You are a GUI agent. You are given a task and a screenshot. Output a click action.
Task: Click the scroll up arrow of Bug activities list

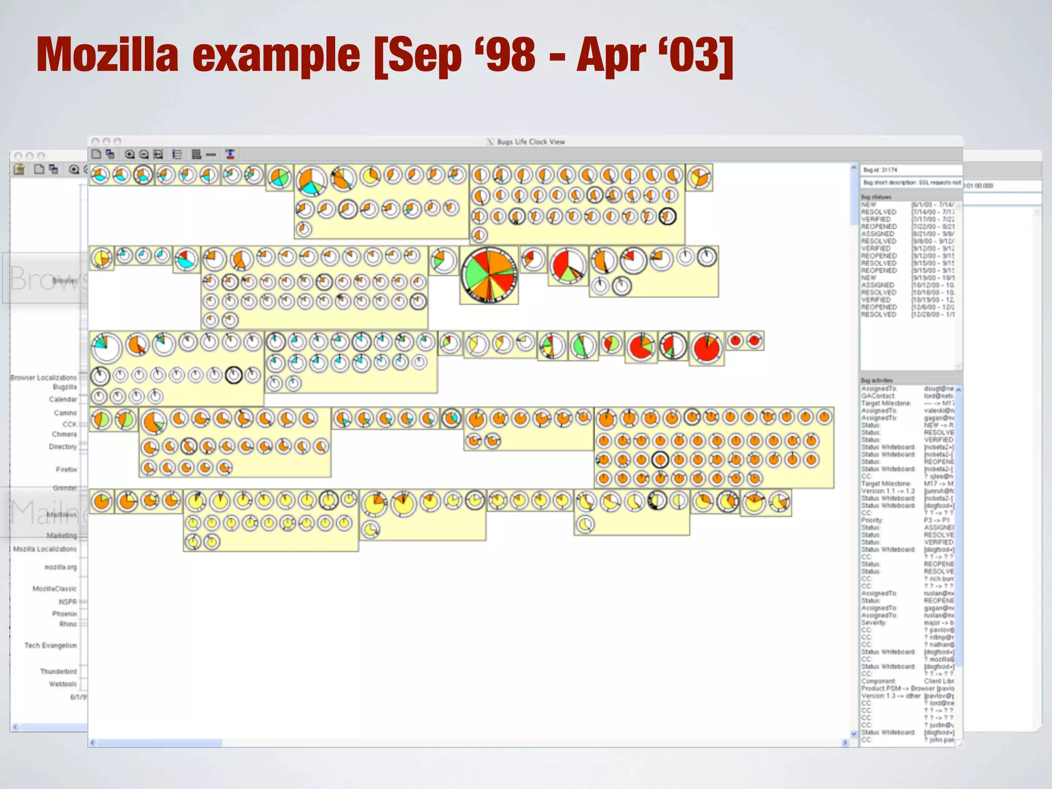pos(959,390)
